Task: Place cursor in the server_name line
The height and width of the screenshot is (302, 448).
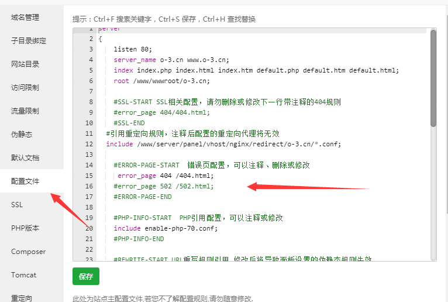Action: coord(171,60)
